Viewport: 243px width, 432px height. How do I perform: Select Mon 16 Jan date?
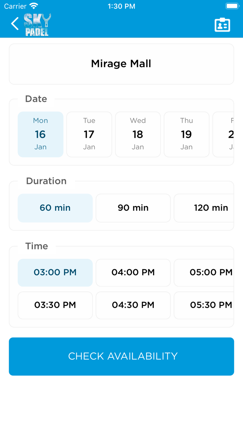(x=41, y=134)
